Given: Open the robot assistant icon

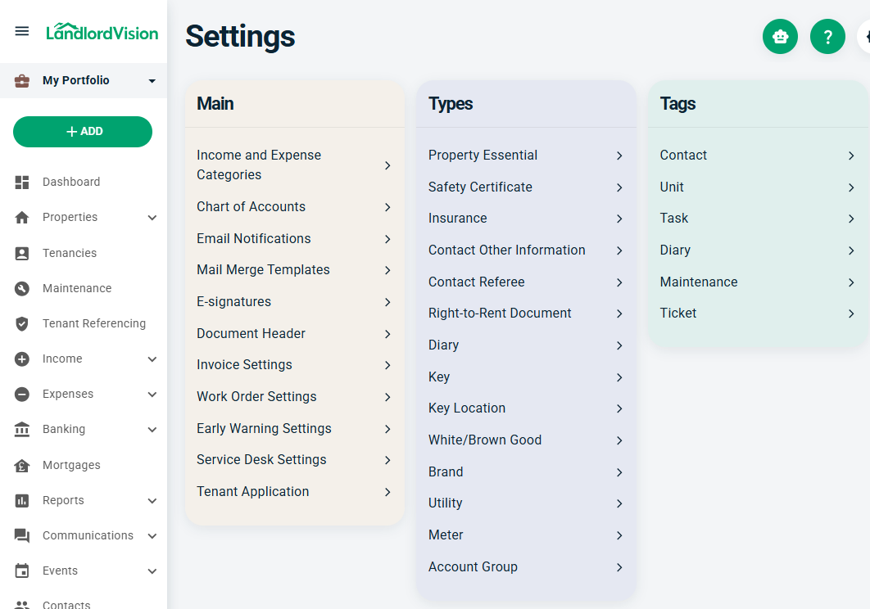Looking at the screenshot, I should pos(780,37).
